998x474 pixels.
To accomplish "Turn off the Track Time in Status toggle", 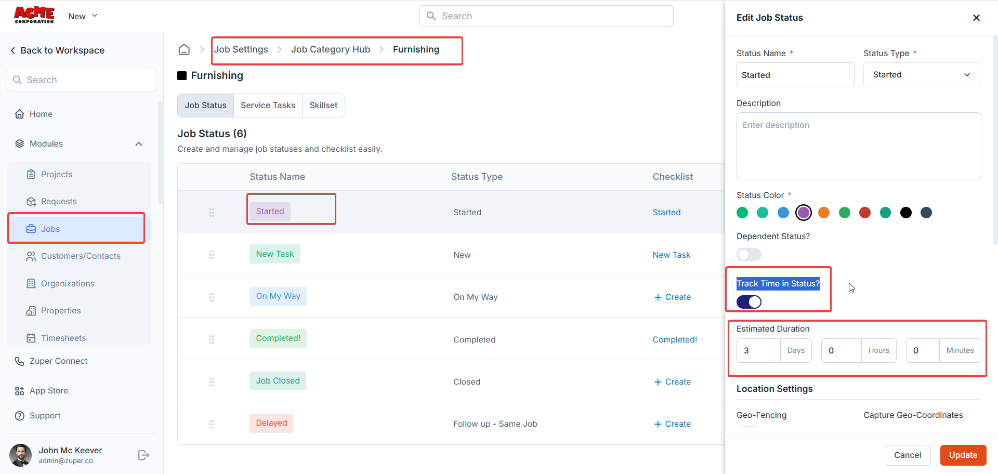I will point(749,302).
